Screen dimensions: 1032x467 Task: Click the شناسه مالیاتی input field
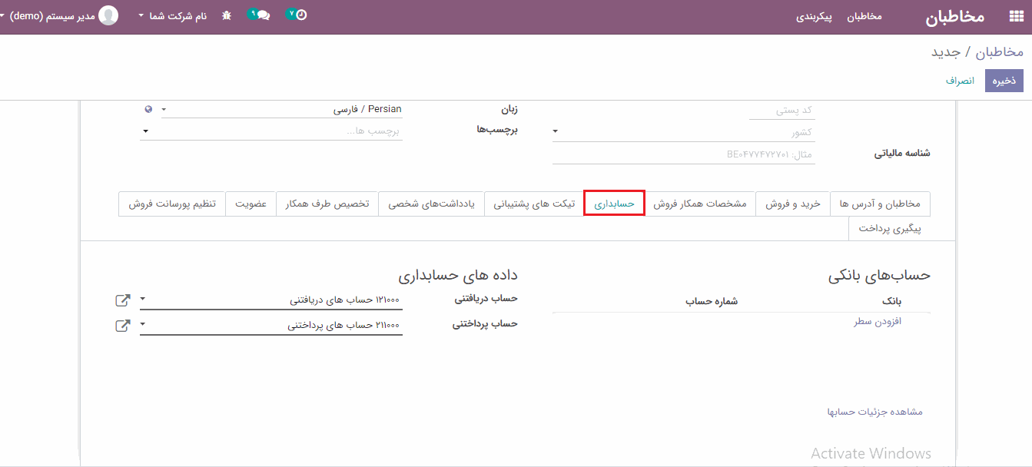coord(682,154)
